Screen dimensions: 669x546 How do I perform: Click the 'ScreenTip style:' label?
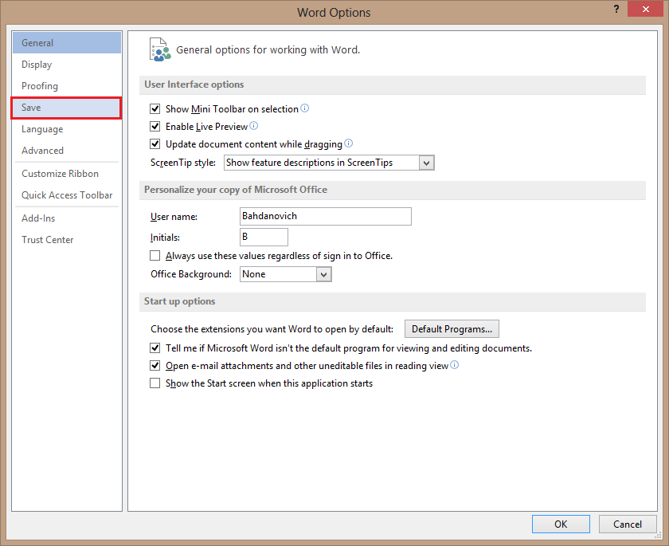(183, 163)
